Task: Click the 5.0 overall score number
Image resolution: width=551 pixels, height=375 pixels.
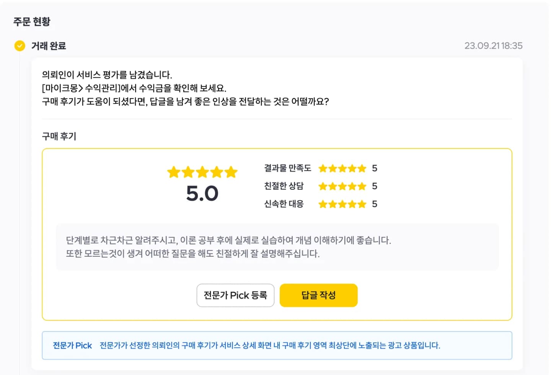Action: coord(202,193)
